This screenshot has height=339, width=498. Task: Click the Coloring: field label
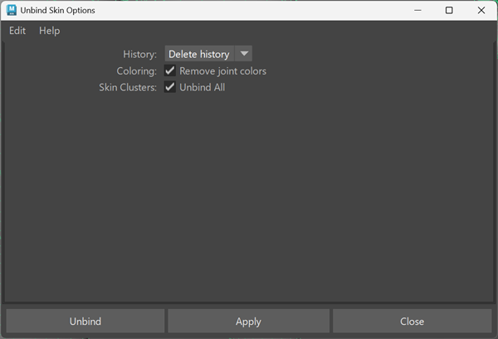pyautogui.click(x=137, y=71)
